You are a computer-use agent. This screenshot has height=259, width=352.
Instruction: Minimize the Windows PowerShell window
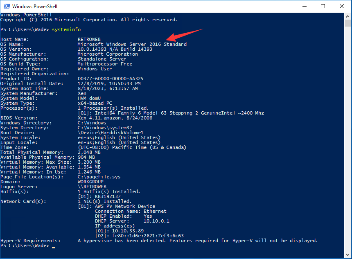pyautogui.click(x=305, y=6)
